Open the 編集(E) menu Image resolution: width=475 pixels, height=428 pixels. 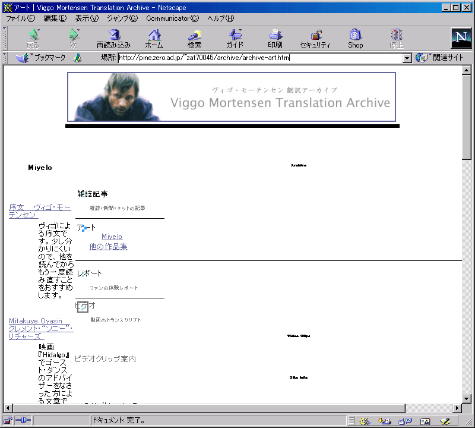point(55,18)
